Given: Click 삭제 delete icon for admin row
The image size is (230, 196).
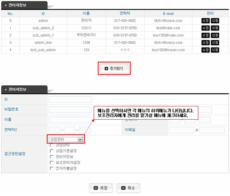Looking at the screenshot, I should [215, 21].
